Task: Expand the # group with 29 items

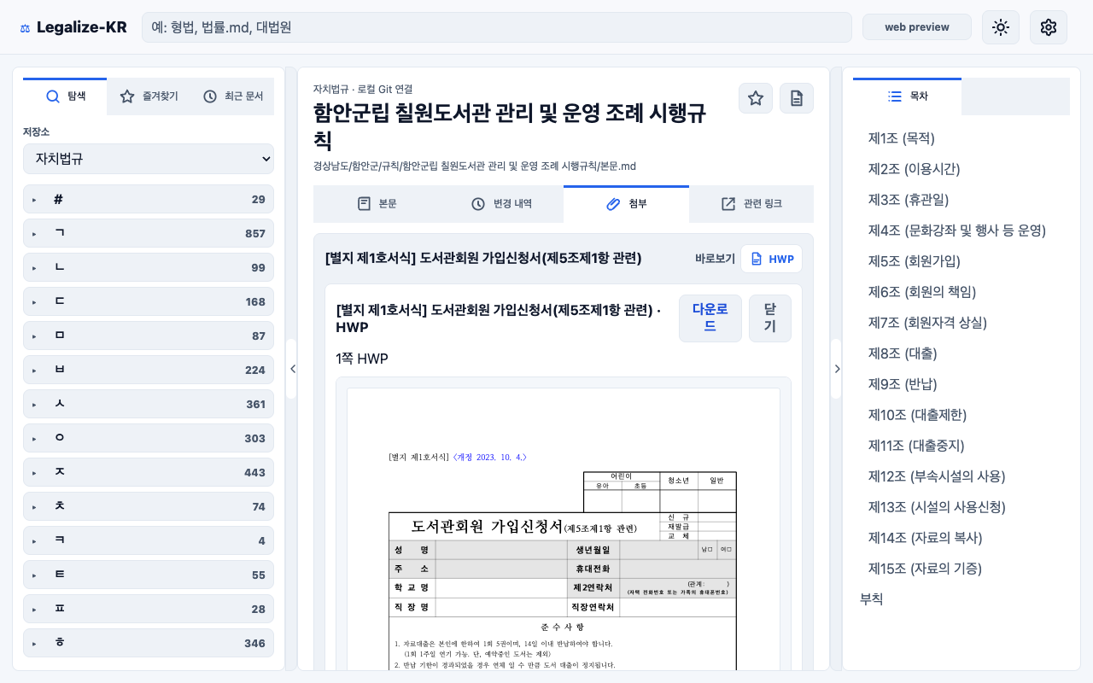Action: (x=149, y=199)
